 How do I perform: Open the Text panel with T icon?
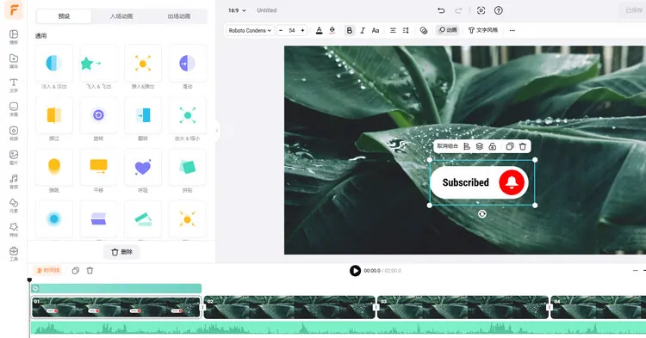click(14, 84)
